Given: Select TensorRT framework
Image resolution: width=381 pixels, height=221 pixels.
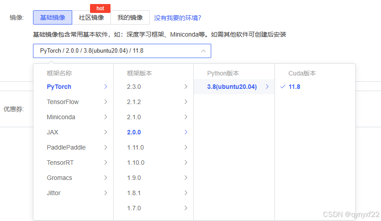Looking at the screenshot, I should click(x=74, y=163).
